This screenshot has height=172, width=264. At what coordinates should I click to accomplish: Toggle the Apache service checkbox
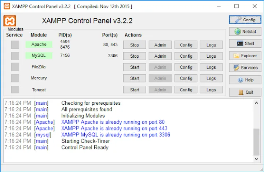tap(15, 45)
